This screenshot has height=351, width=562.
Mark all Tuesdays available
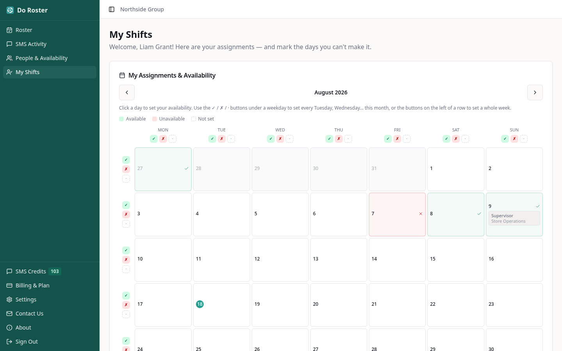tap(212, 139)
